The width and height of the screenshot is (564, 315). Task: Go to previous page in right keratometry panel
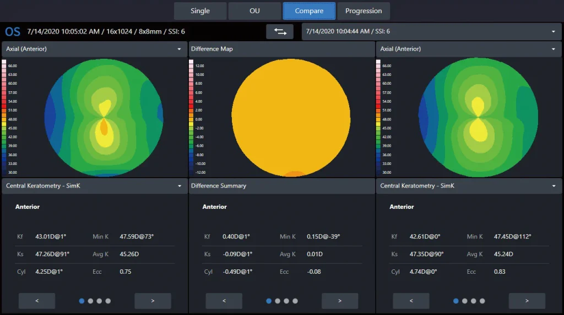tap(411, 301)
